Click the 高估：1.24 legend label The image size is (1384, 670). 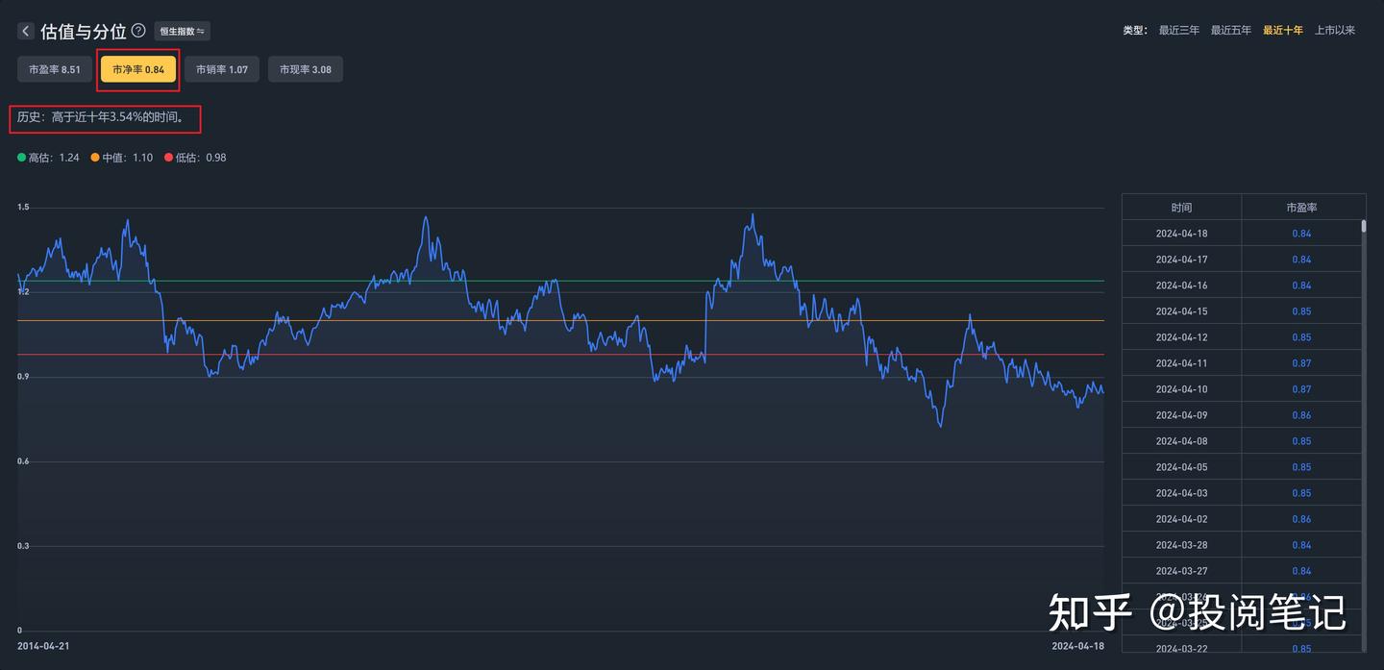pyautogui.click(x=54, y=158)
